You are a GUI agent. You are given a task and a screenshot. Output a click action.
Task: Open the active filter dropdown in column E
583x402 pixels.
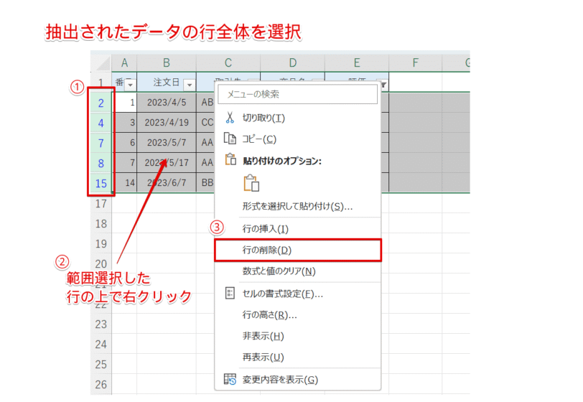coord(383,85)
